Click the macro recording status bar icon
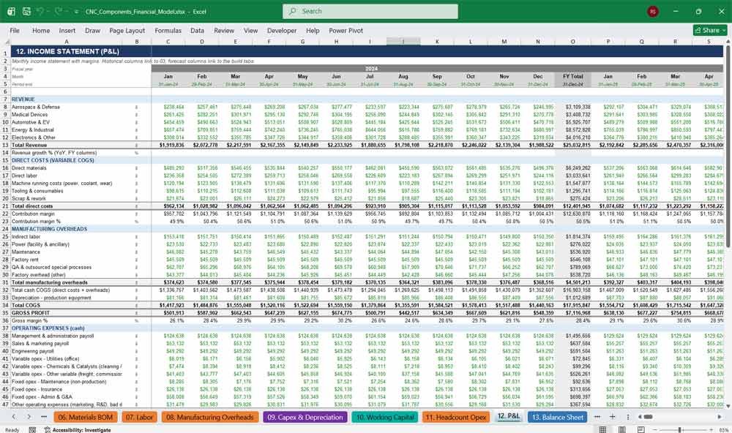Viewport: 732px width, 433px height. (32, 430)
